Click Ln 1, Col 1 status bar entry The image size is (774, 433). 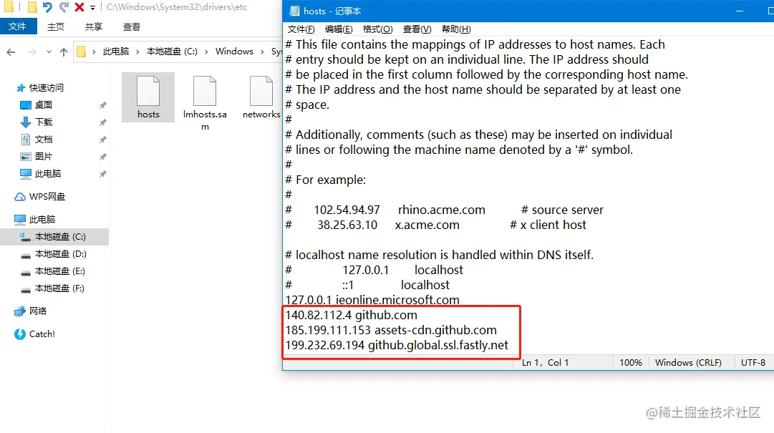(x=545, y=362)
